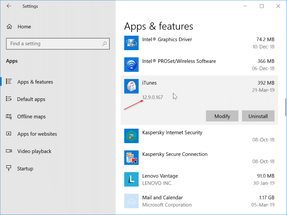
Task: Click the Startup sidebar icon
Action: [9, 168]
